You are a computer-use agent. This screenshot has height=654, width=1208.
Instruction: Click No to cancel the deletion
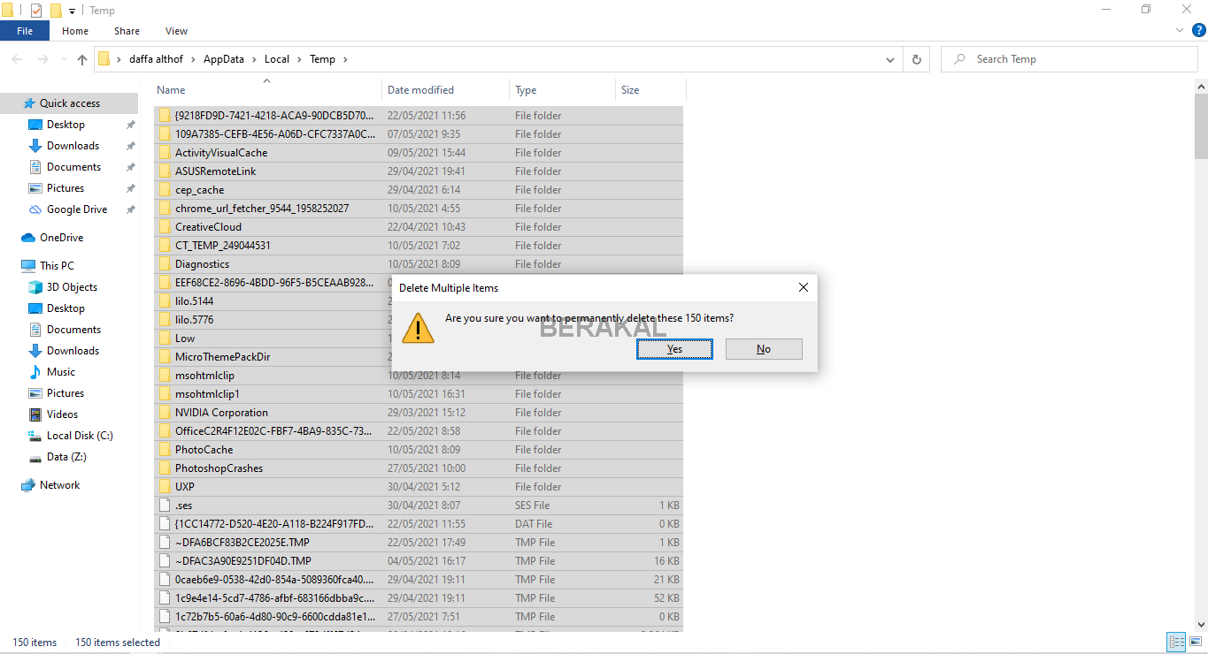coord(763,349)
